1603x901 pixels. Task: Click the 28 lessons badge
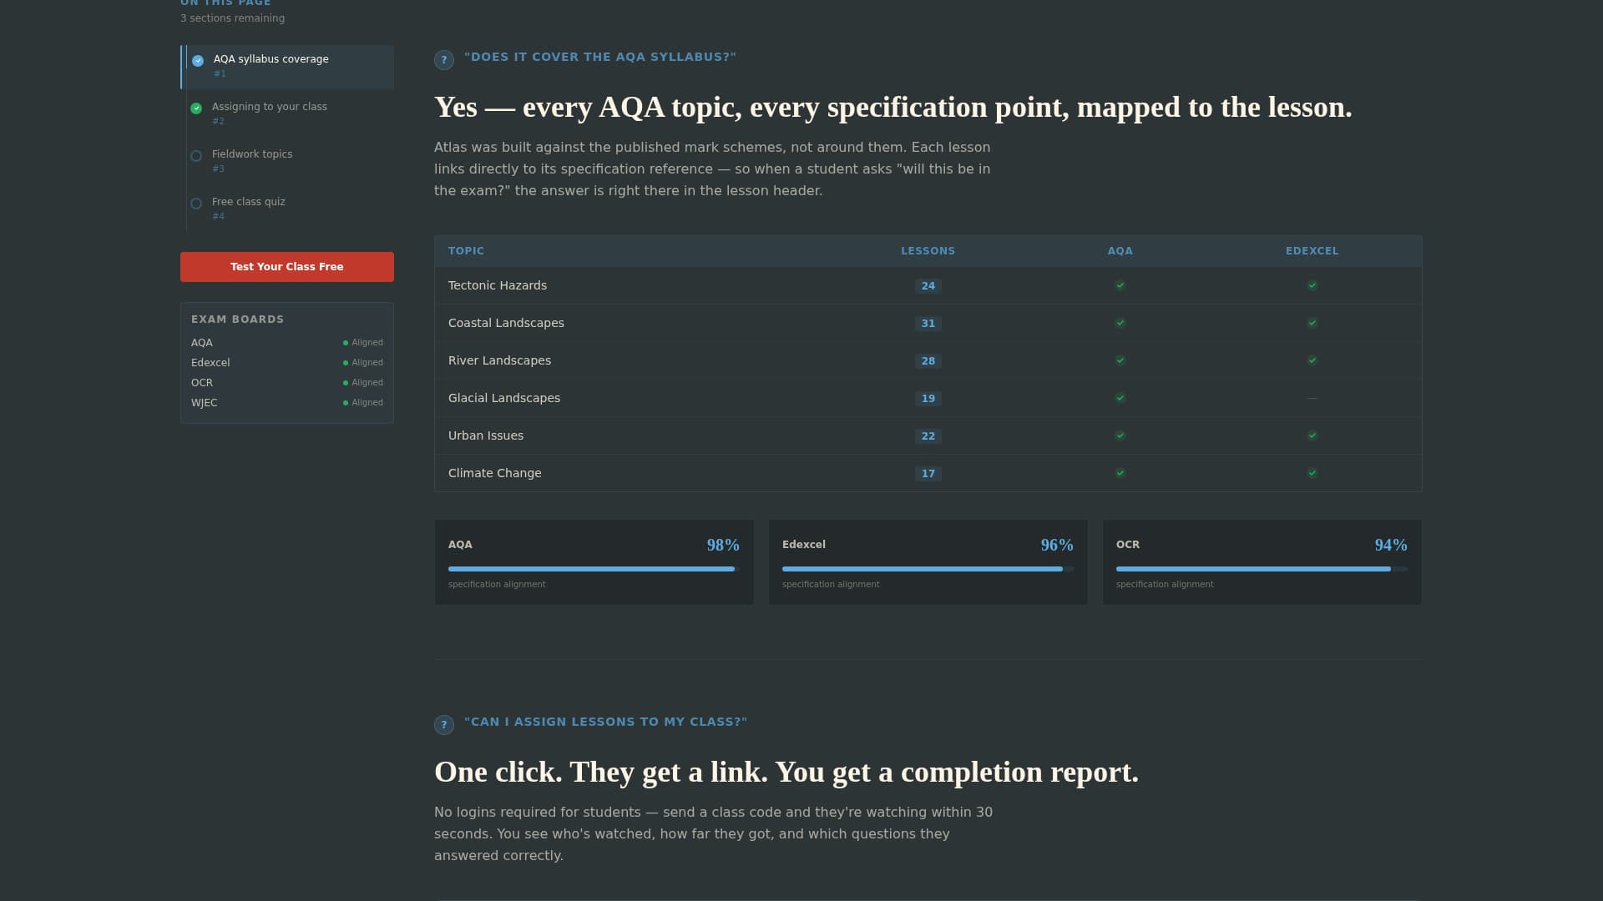[928, 361]
